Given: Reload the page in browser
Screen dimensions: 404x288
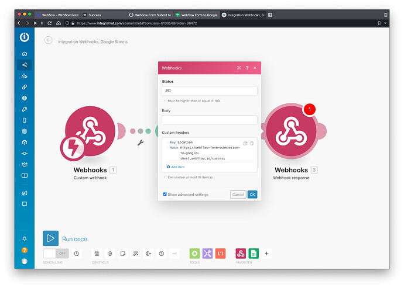Looking at the screenshot, I should click(50, 23).
